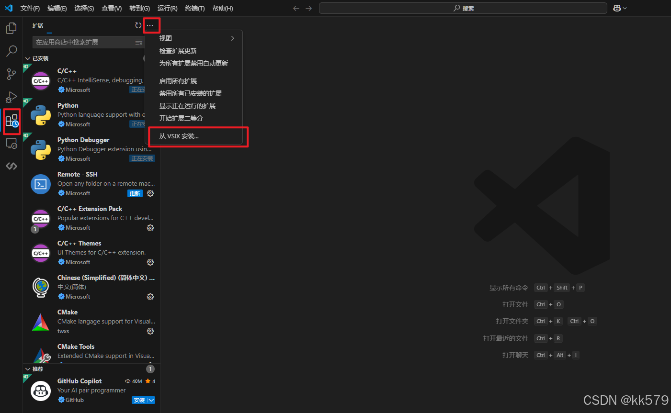Viewport: 671px width, 413px height.
Task: Open the manage gear for C/C++ Themes
Action: pos(150,262)
